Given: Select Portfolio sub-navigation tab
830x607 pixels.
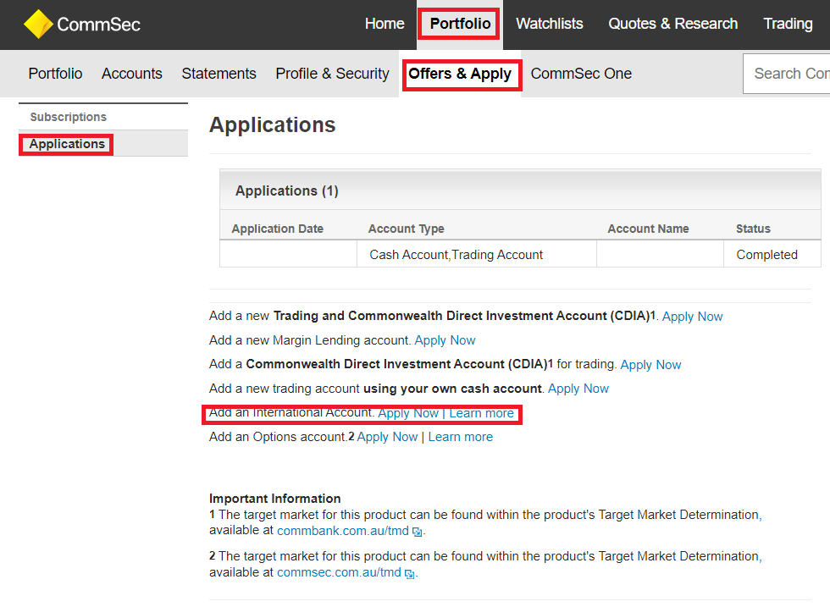Looking at the screenshot, I should (x=55, y=74).
